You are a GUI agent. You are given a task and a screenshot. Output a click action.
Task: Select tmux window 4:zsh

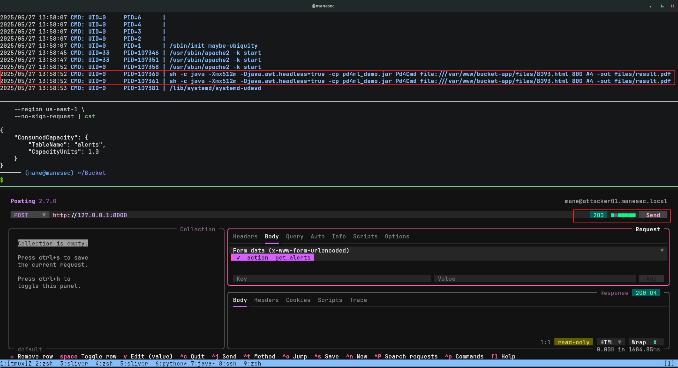click(104, 363)
